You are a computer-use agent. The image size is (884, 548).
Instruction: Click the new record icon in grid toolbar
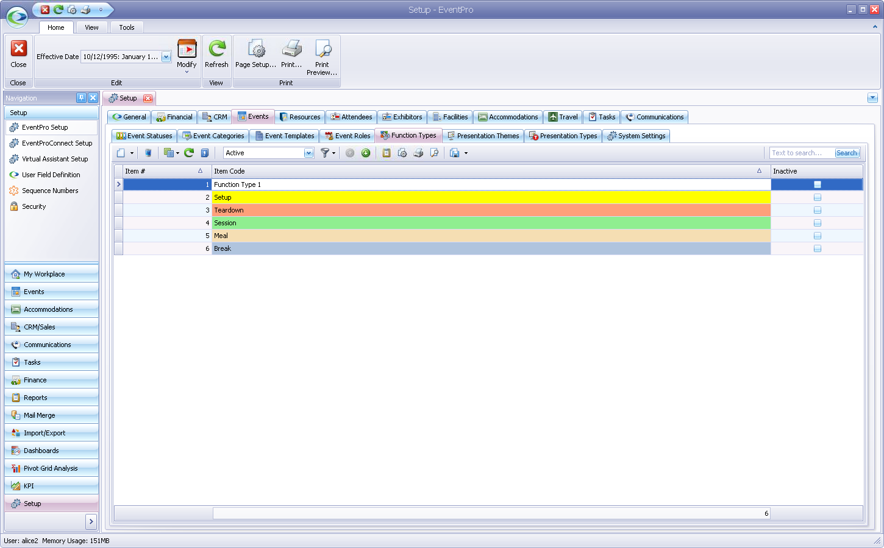tap(121, 153)
